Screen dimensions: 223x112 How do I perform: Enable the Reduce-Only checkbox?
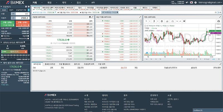click(28, 39)
